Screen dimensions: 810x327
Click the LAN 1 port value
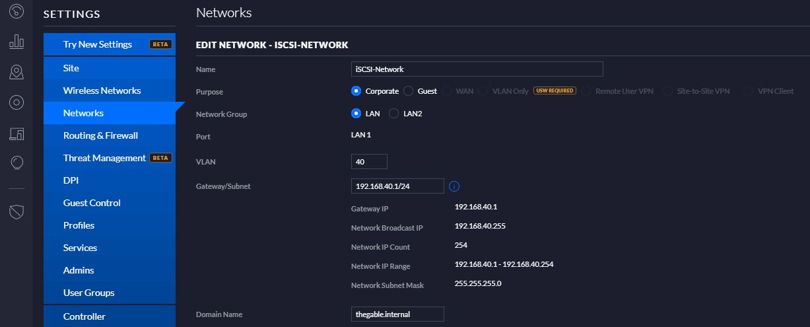[360, 135]
